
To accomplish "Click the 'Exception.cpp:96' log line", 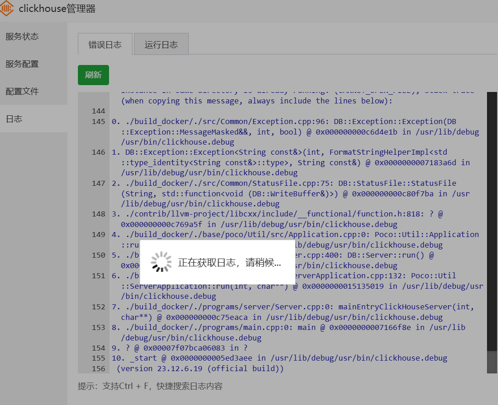I will coord(284,121).
